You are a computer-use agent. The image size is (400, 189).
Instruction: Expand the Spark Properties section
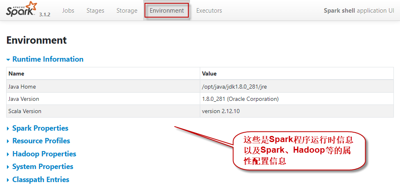[40, 128]
